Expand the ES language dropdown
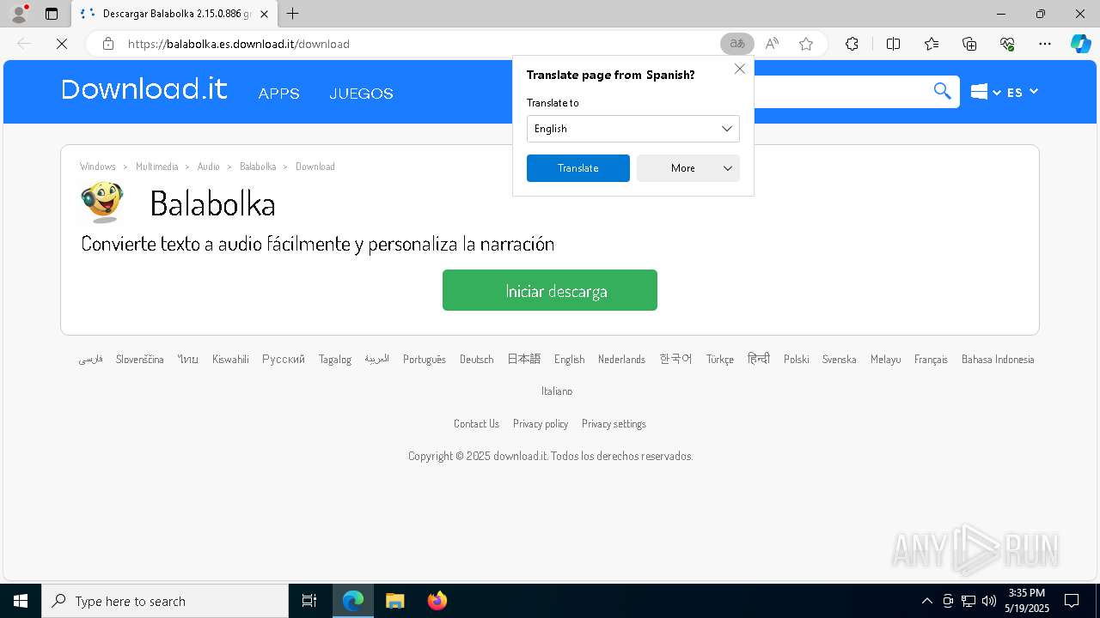This screenshot has height=618, width=1100. click(1023, 92)
